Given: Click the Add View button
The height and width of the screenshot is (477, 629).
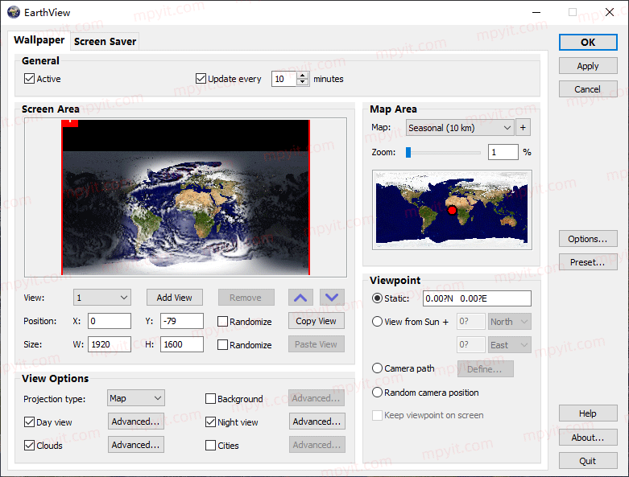Looking at the screenshot, I should 175,298.
